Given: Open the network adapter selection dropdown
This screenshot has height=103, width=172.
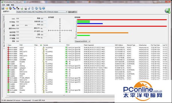Looking at the screenshot, I should click(x=42, y=12).
